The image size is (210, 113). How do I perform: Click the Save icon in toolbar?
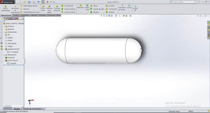tap(29, 2)
